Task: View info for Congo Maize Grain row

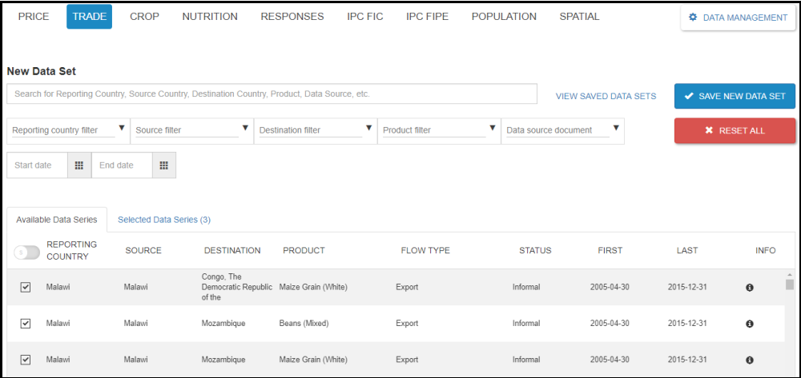Action: [x=750, y=288]
